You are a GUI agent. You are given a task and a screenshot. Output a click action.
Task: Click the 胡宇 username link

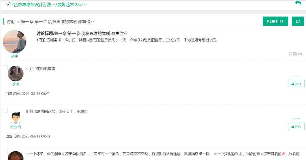[x=15, y=56]
